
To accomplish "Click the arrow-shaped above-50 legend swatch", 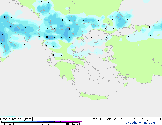I will [81, 122].
